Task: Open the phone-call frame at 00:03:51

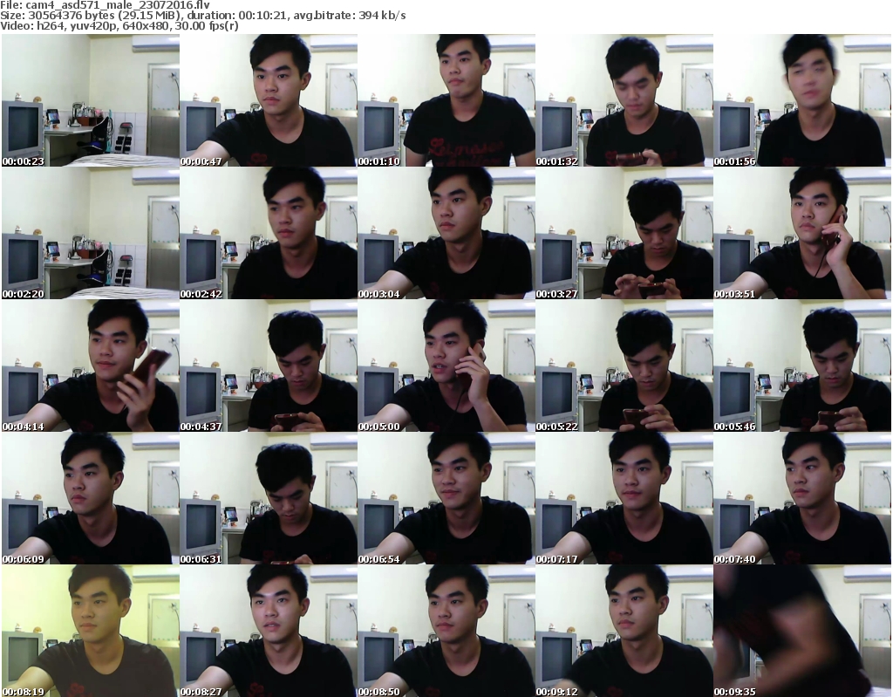Action: click(802, 233)
